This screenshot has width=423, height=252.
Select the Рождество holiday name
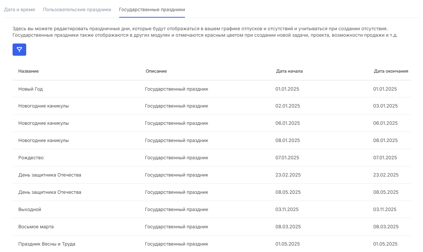click(x=31, y=157)
